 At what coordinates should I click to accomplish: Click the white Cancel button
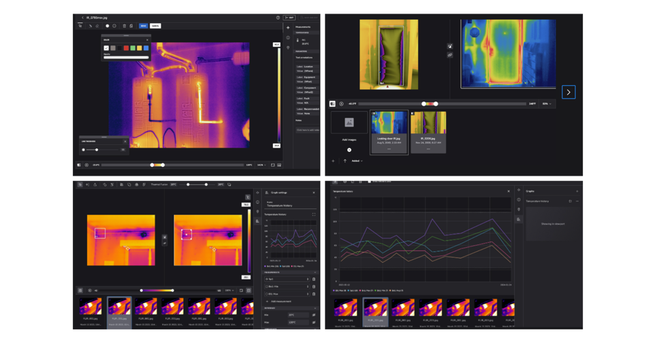(155, 26)
